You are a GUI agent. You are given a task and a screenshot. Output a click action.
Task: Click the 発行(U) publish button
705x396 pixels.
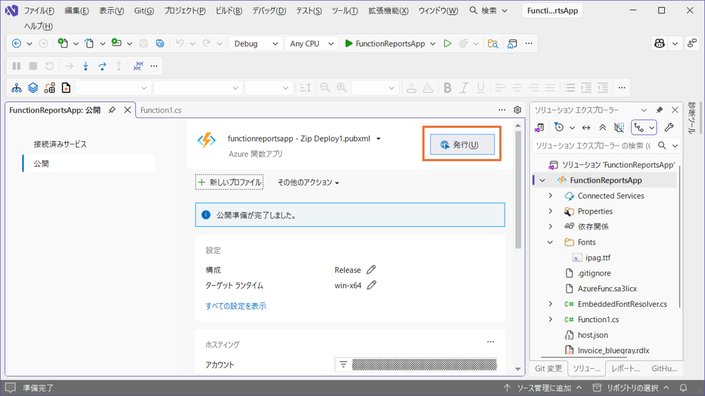[x=462, y=144]
